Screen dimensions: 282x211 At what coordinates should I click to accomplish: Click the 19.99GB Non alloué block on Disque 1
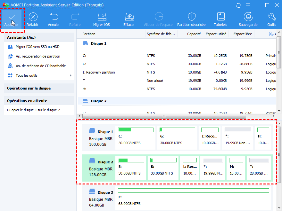[237, 137]
